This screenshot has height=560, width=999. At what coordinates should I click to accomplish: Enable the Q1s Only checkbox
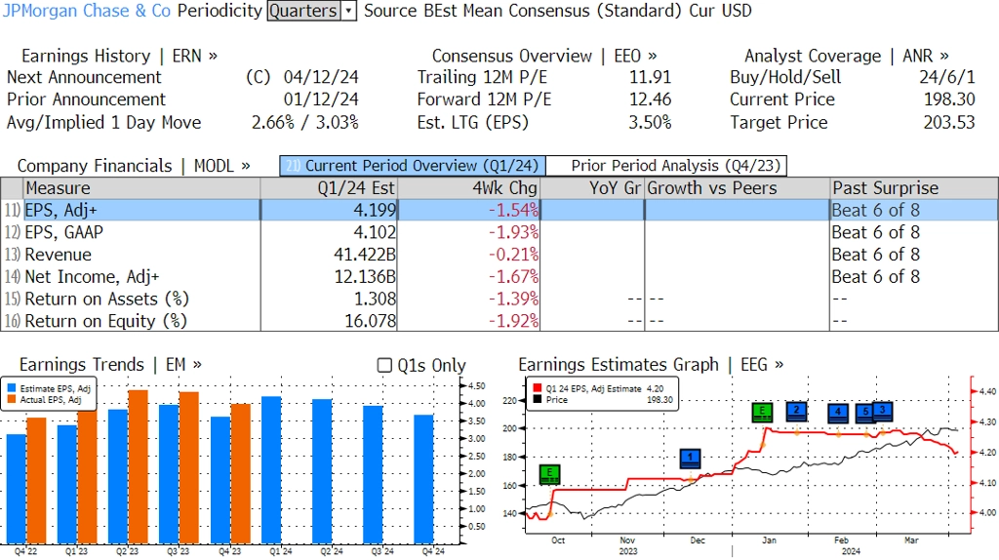[x=384, y=365]
